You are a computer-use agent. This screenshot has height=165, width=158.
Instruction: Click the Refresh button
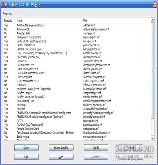click(x=131, y=148)
